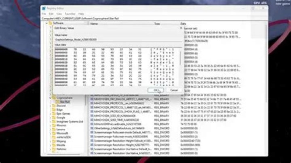This screenshot has height=163, width=291.
Task: Click Screenmanager Resolution Use Native Default icon
Action: [x=92, y=149]
